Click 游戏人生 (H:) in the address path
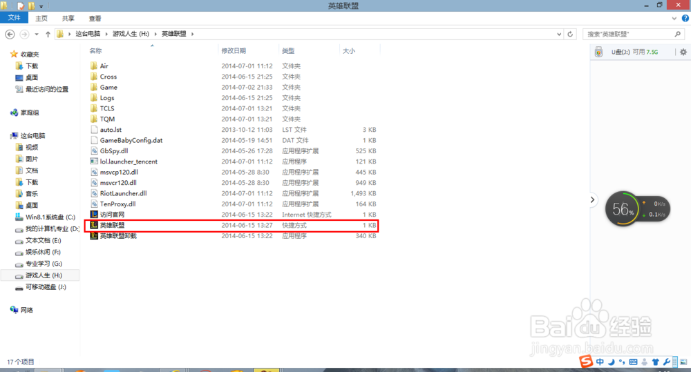The height and width of the screenshot is (372, 691). [x=131, y=33]
